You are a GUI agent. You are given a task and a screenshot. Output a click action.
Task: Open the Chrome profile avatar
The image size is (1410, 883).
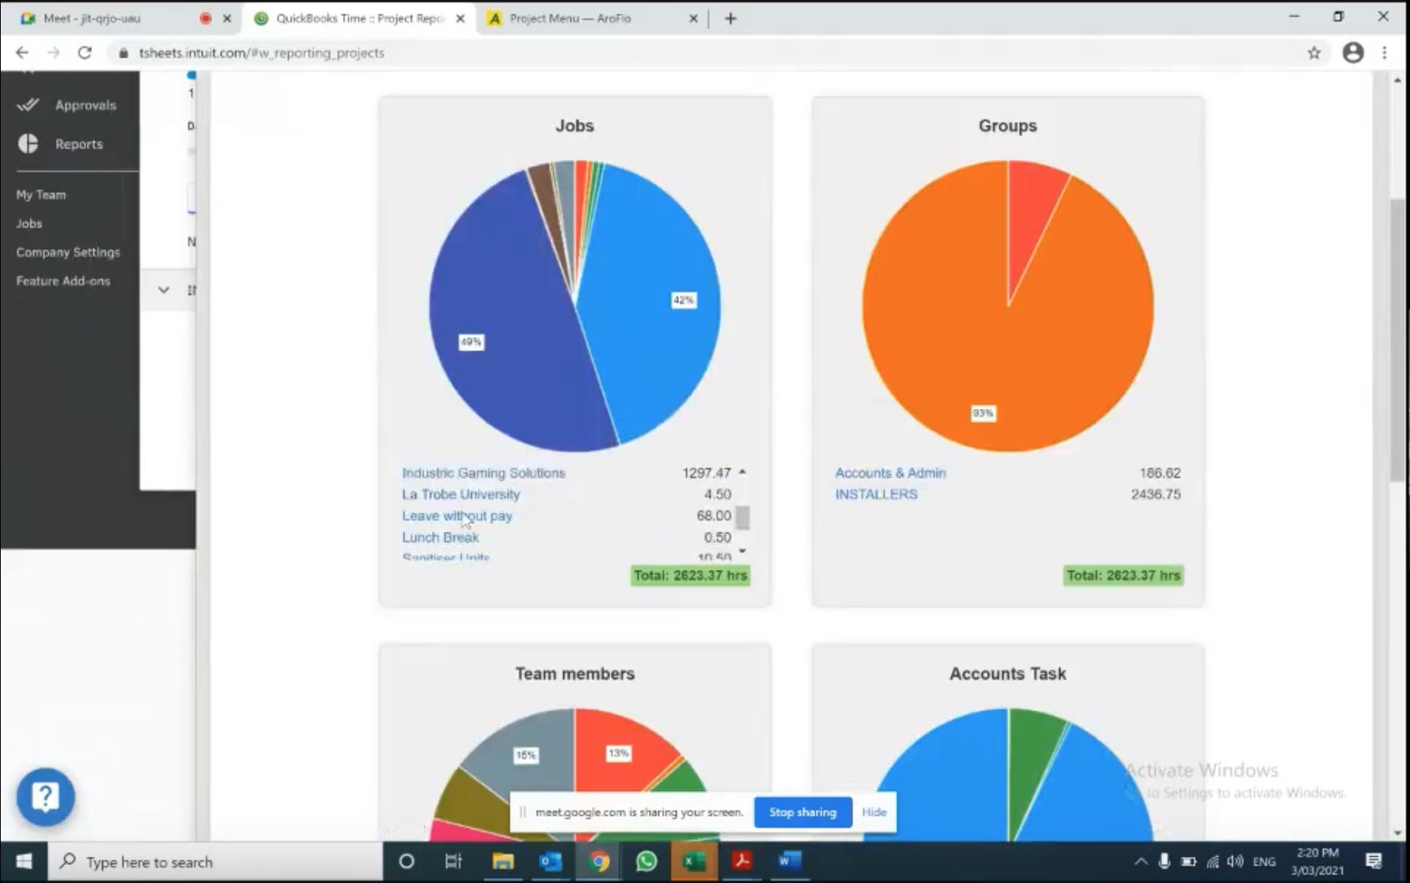(1353, 53)
